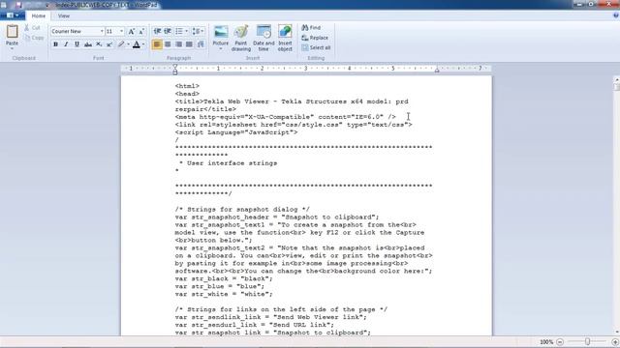This screenshot has width=620, height=348.
Task: Click the vertical scrollbar track
Action: pyautogui.click(x=616, y=209)
